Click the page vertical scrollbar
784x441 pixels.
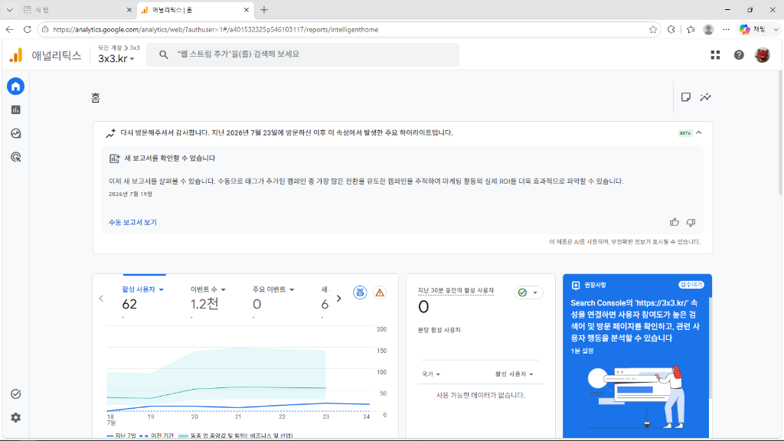point(781,132)
